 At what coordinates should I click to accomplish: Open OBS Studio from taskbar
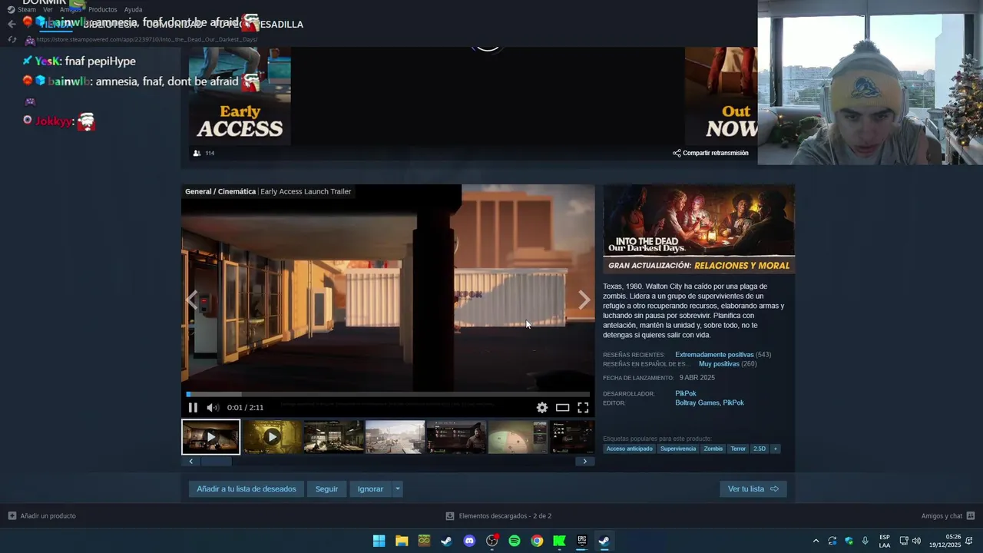pyautogui.click(x=491, y=541)
